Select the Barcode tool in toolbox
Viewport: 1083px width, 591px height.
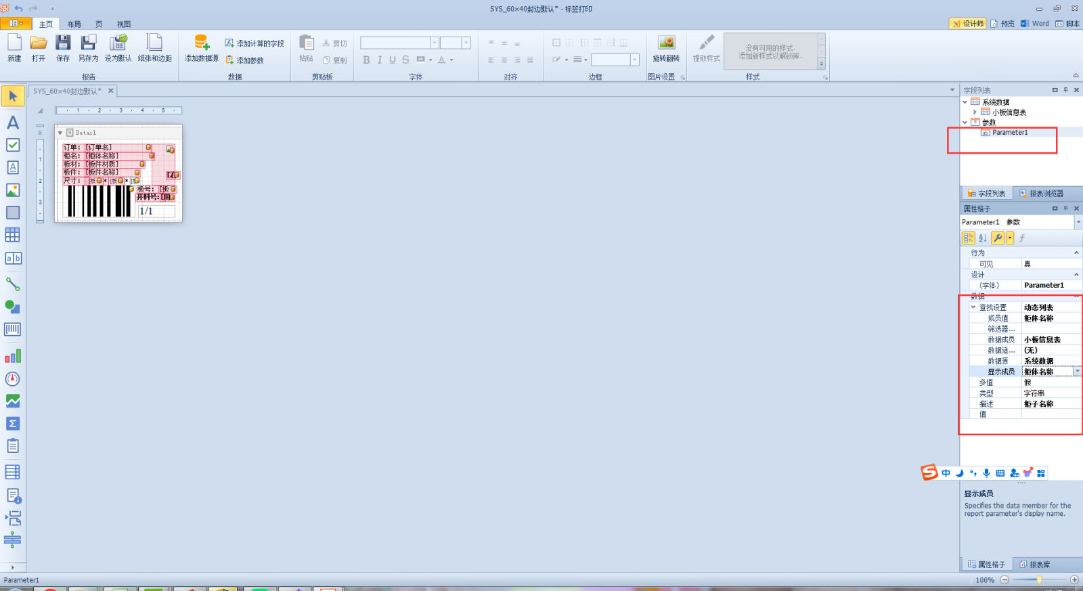[13, 330]
